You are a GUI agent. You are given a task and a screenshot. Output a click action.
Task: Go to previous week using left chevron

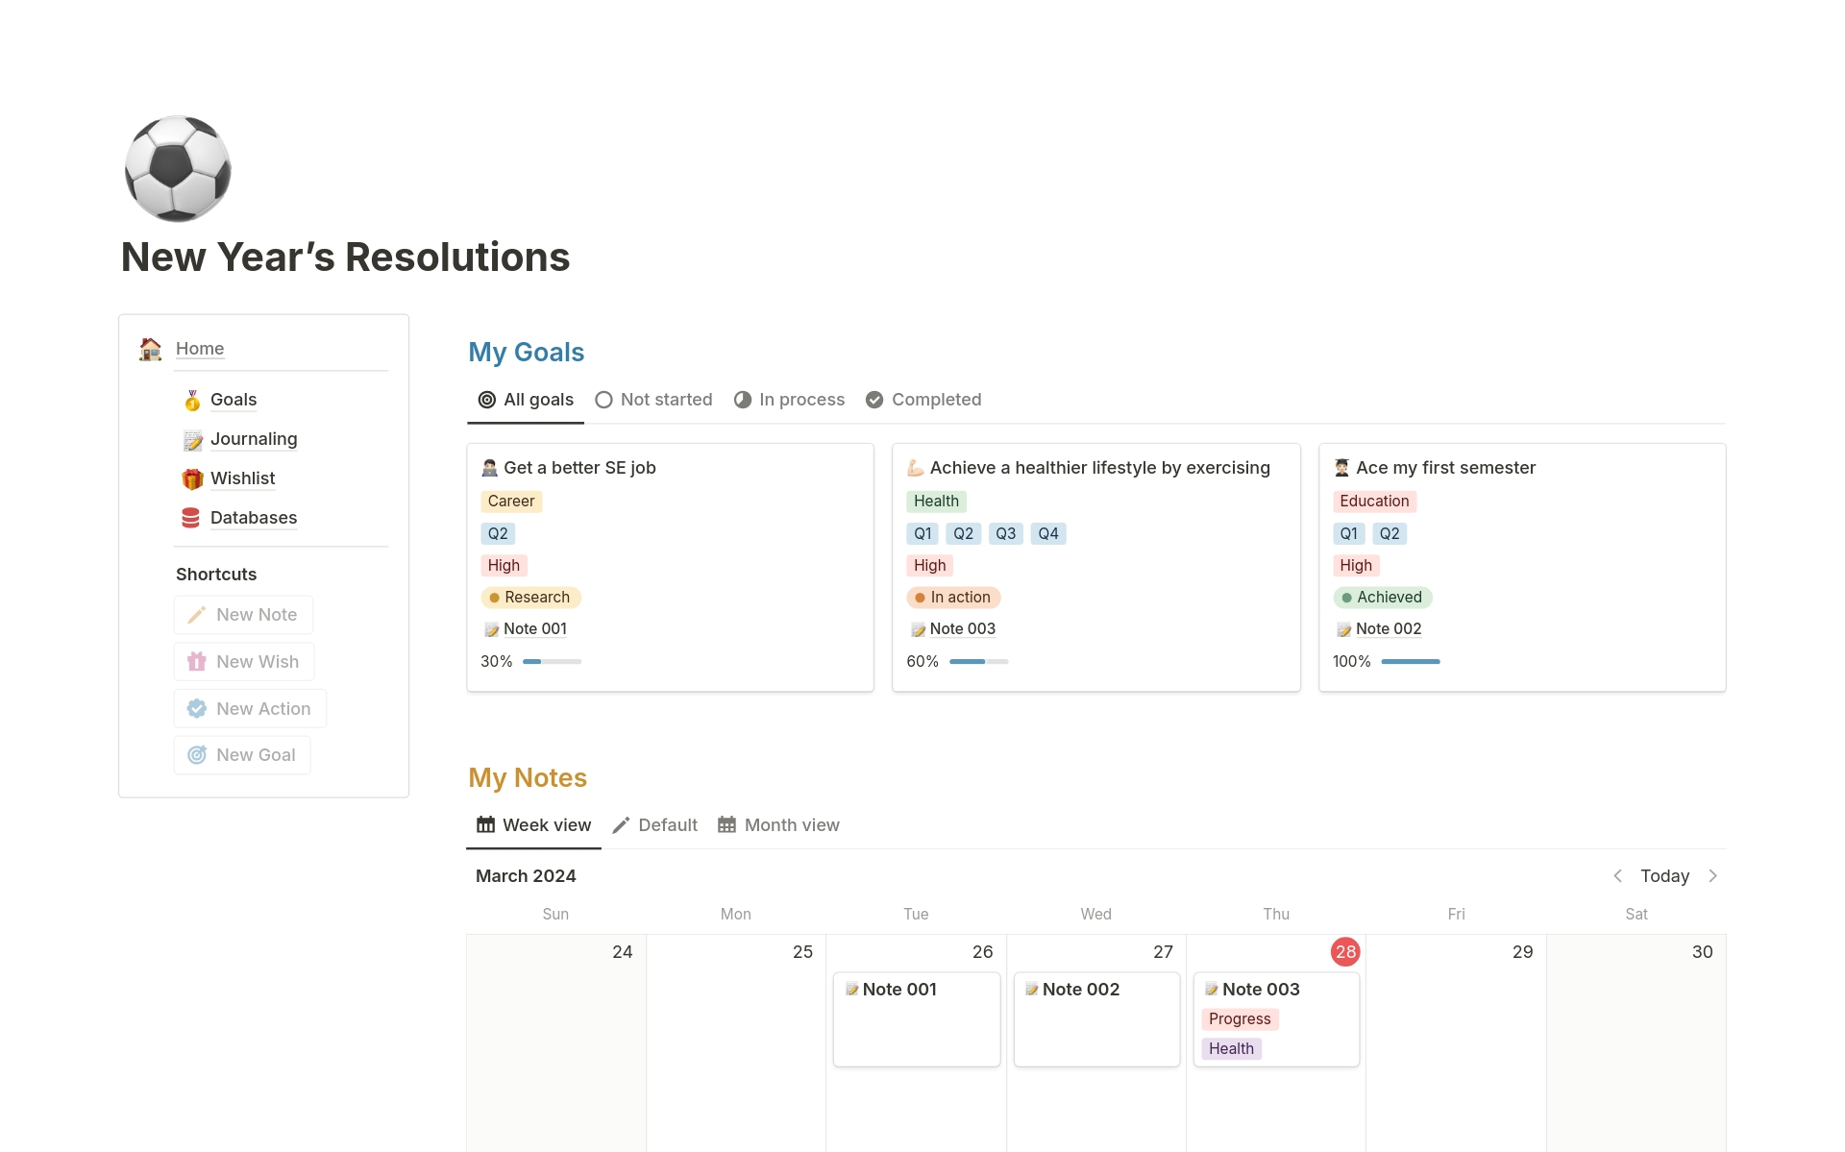tap(1617, 875)
